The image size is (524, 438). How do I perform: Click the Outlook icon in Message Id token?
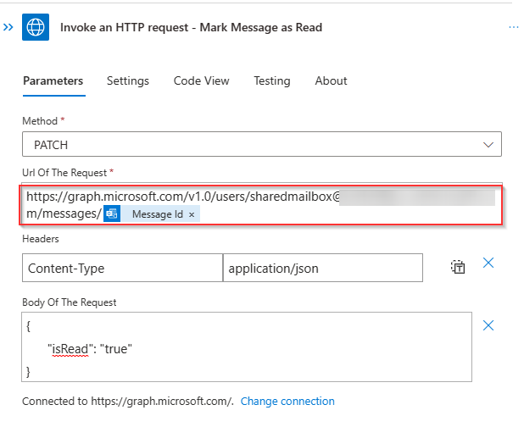[112, 213]
